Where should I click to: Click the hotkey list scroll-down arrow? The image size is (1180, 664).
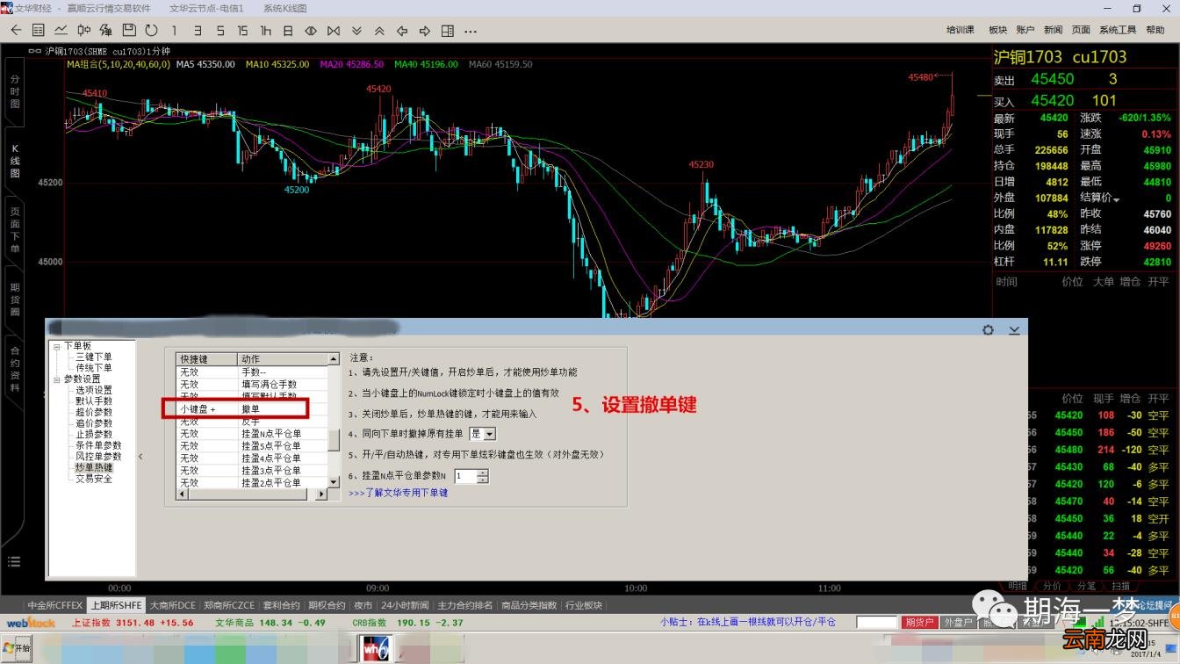point(334,482)
